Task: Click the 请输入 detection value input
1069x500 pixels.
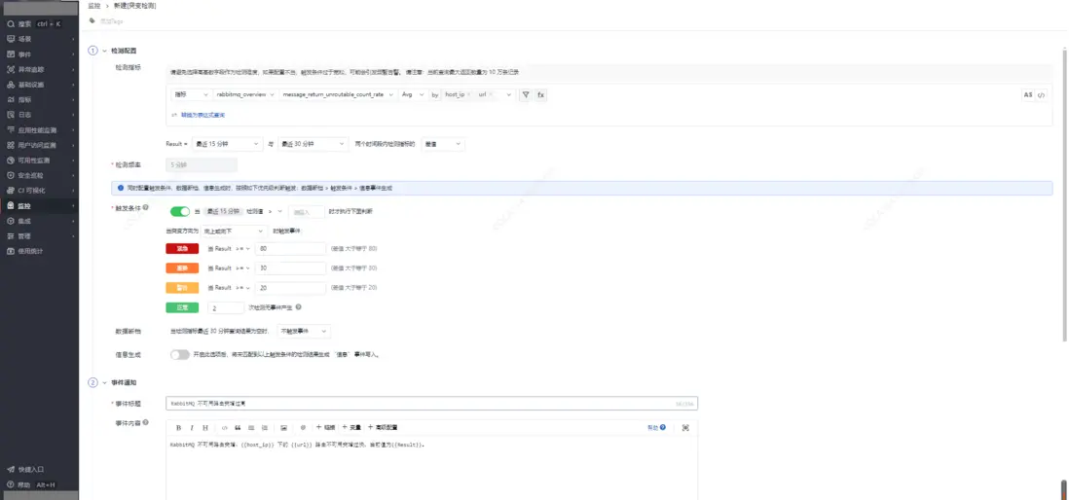Action: click(x=306, y=212)
